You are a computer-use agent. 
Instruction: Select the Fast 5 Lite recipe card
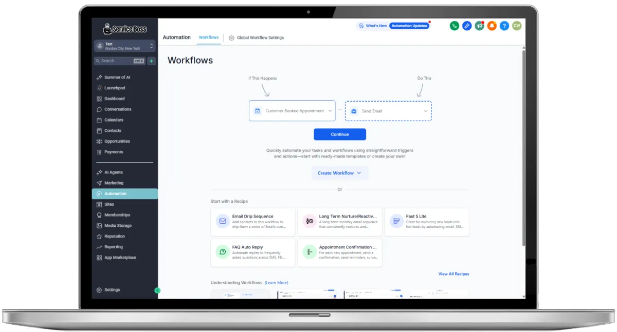tap(427, 222)
